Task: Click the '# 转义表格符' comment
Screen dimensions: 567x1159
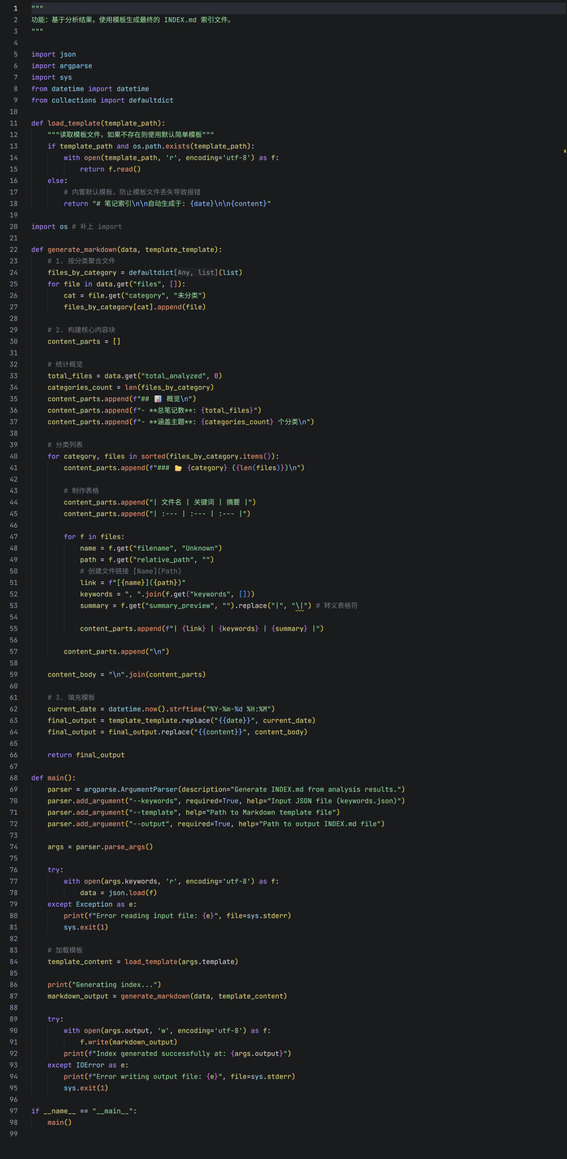Action: tap(337, 606)
